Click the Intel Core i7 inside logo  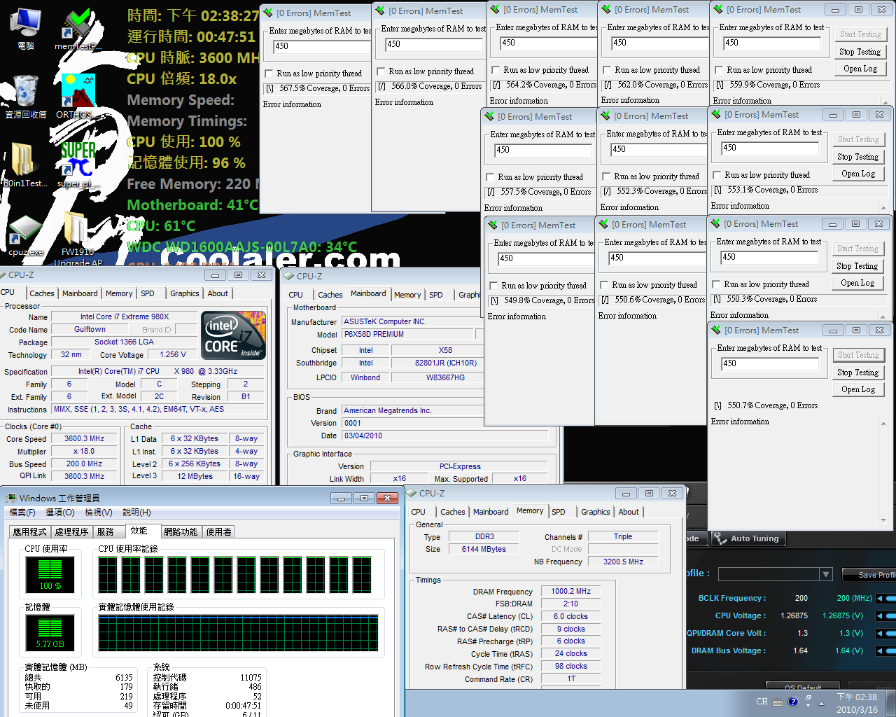pos(234,335)
